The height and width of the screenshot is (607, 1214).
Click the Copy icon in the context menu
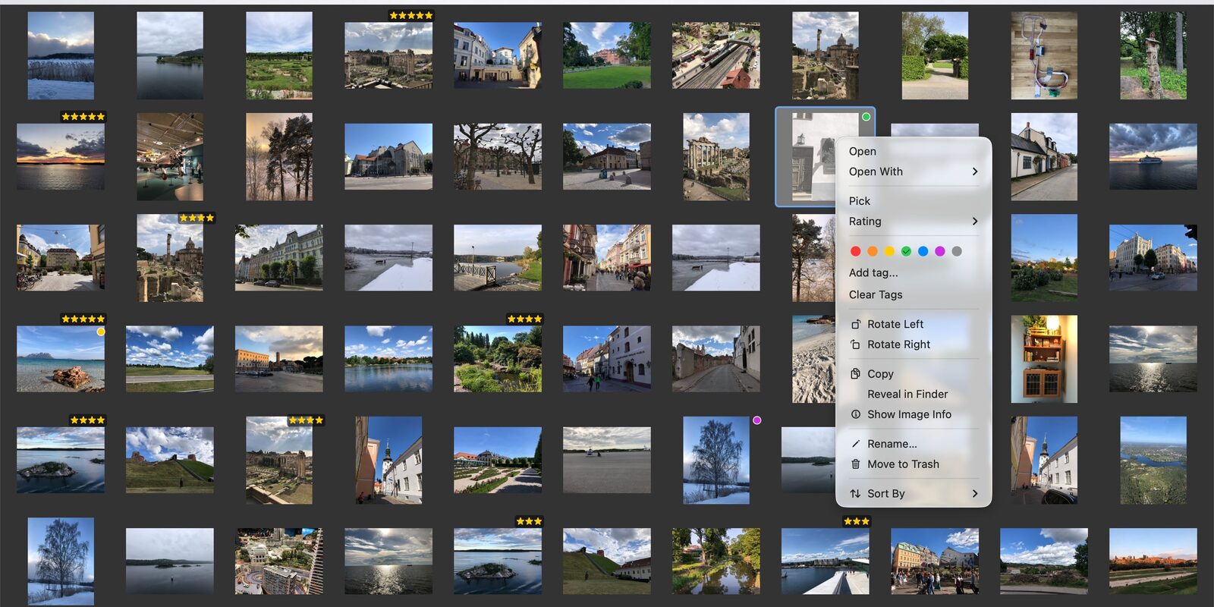pyautogui.click(x=855, y=374)
